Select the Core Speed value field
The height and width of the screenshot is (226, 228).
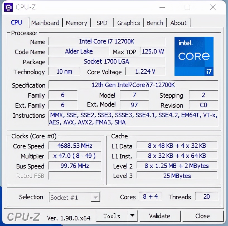tap(74, 146)
